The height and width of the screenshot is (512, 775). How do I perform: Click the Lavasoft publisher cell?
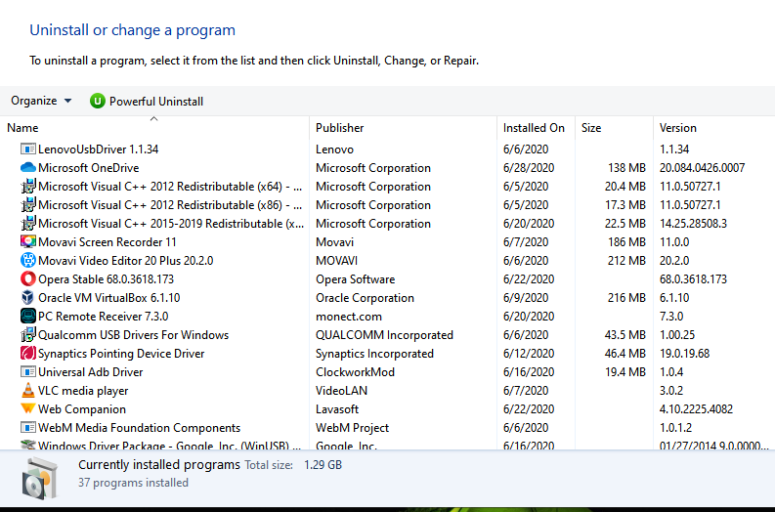337,409
